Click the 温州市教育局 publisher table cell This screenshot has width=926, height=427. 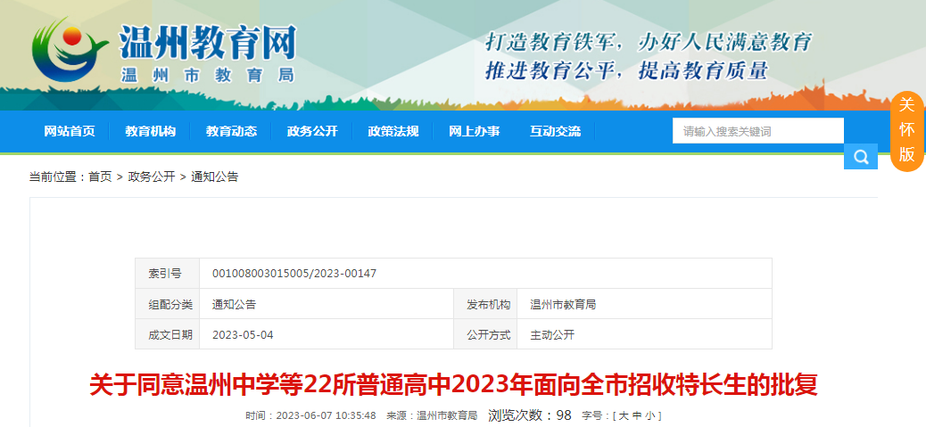644,304
